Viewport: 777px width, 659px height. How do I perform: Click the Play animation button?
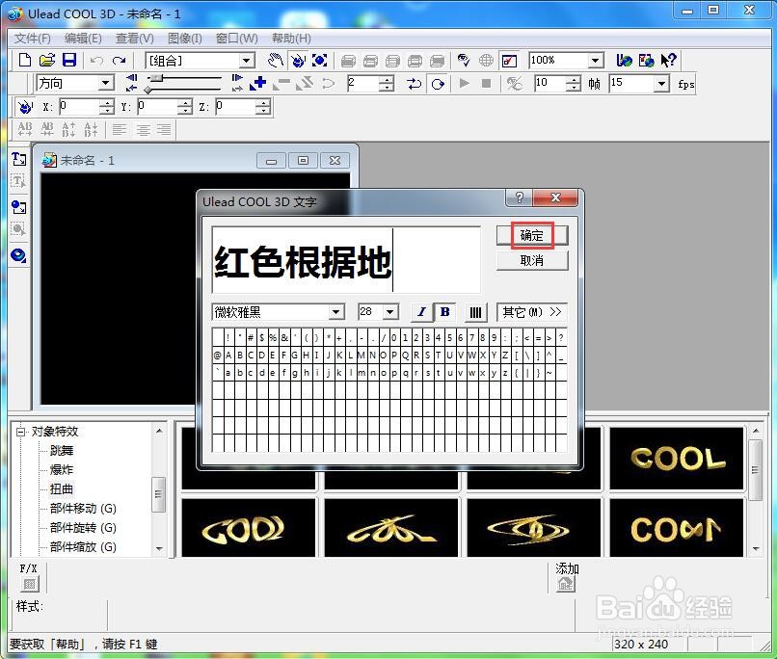pyautogui.click(x=465, y=83)
